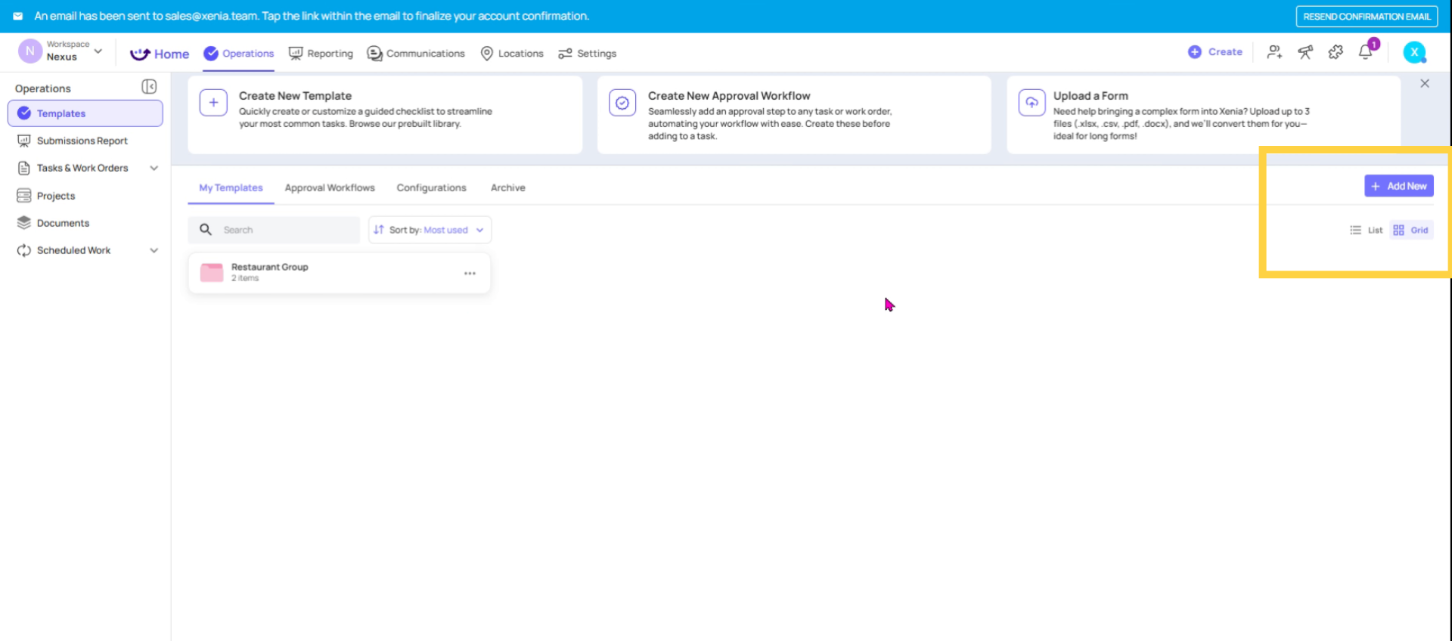Collapse the Operations sidebar panel
Image resolution: width=1452 pixels, height=641 pixels.
(x=149, y=88)
